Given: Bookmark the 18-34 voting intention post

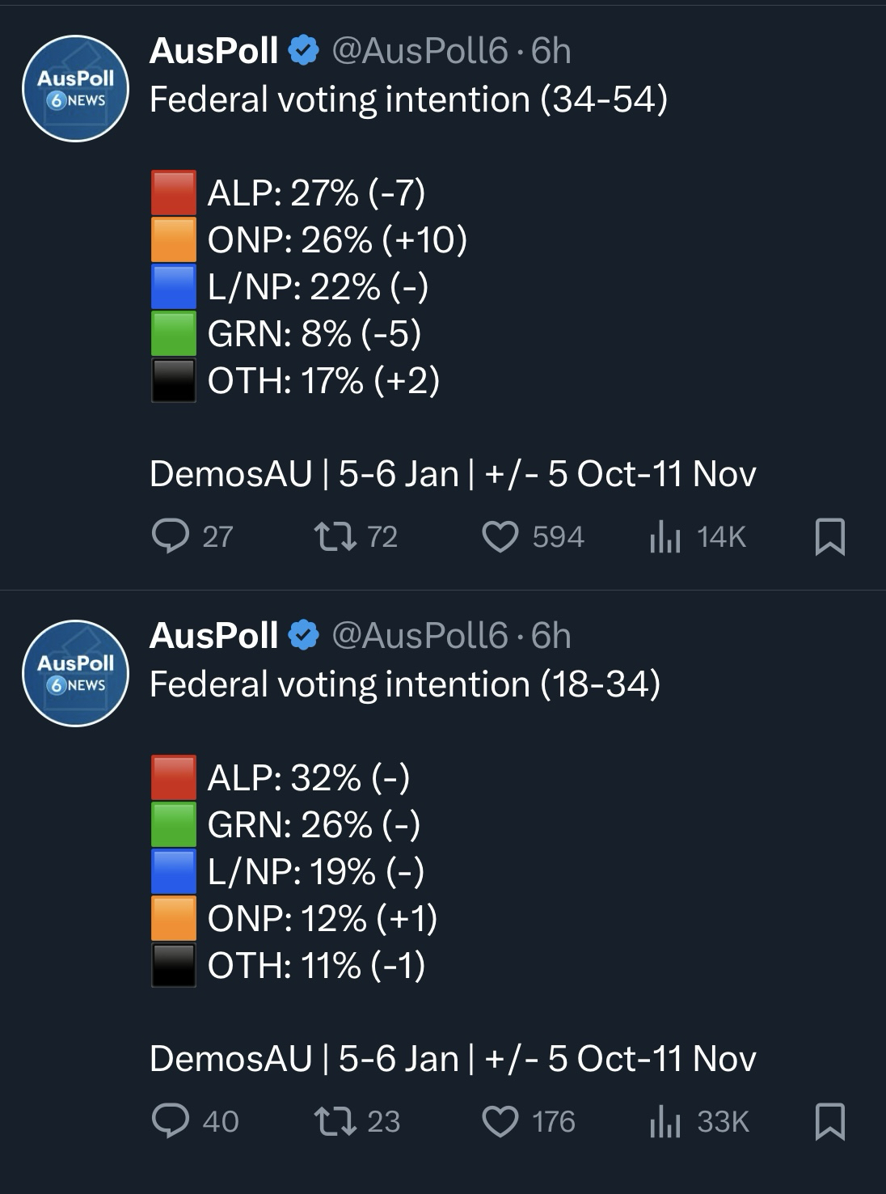Looking at the screenshot, I should [829, 1121].
